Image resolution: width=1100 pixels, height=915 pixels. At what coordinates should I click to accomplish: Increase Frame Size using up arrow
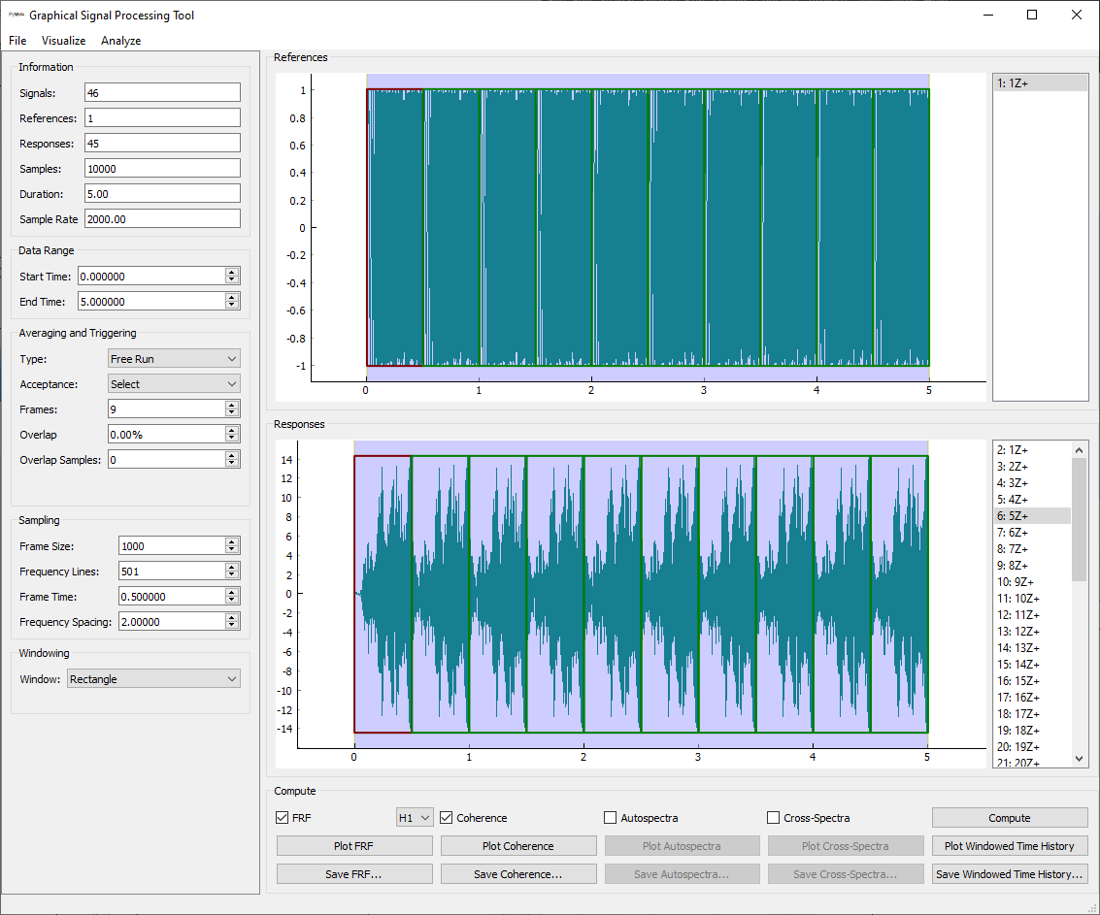click(231, 542)
